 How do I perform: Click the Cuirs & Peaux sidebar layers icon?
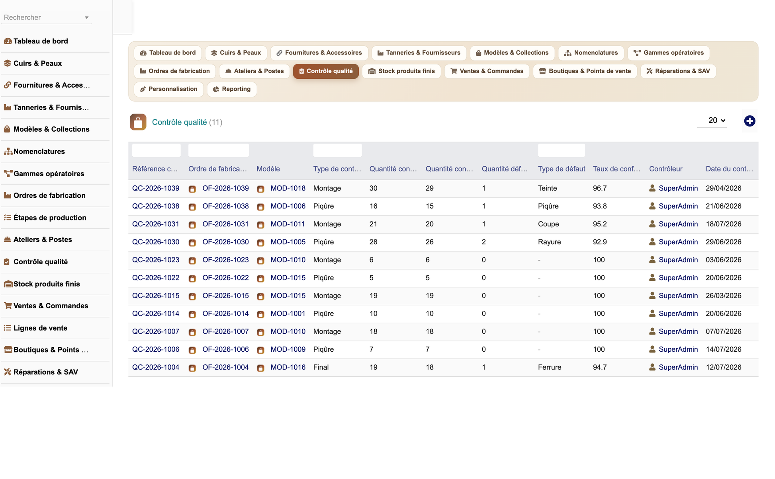pyautogui.click(x=8, y=63)
